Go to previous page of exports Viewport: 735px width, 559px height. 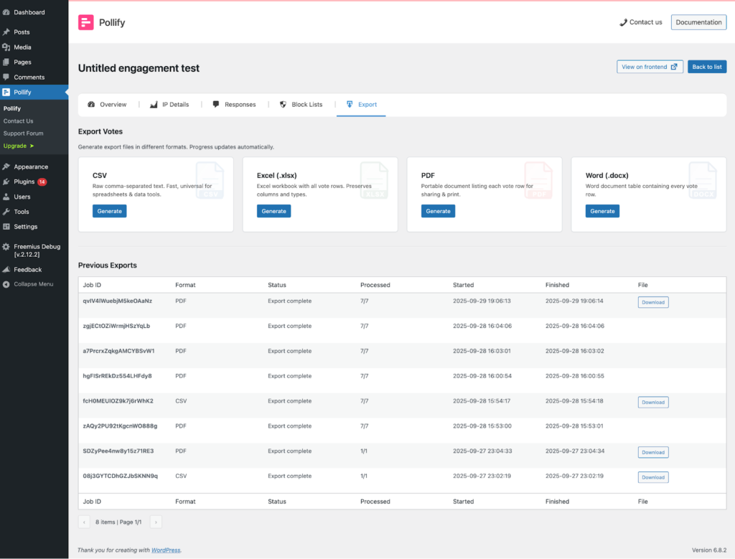point(84,522)
